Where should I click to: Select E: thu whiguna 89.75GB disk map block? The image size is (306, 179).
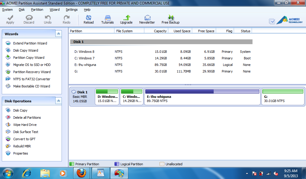[x=202, y=97]
